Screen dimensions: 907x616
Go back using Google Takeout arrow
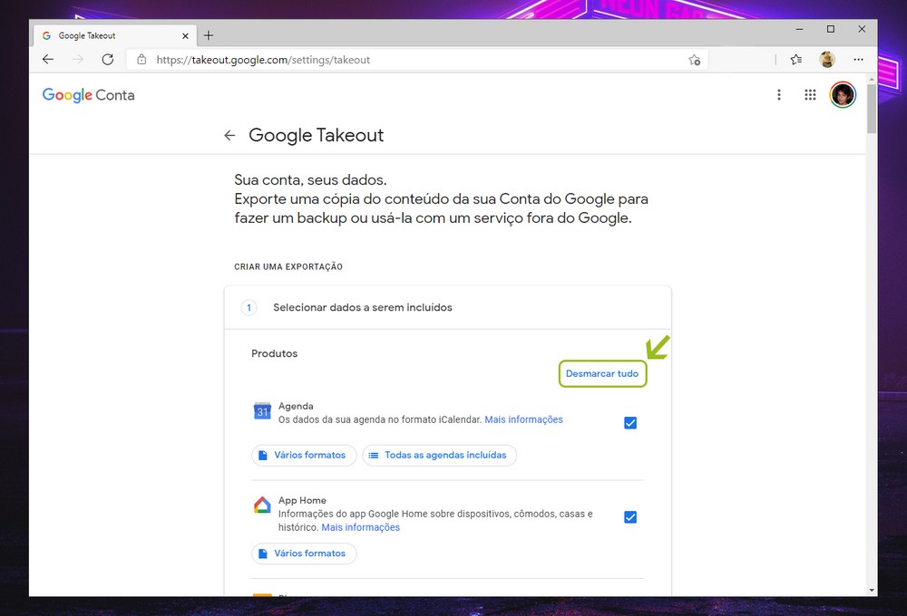[x=229, y=136]
